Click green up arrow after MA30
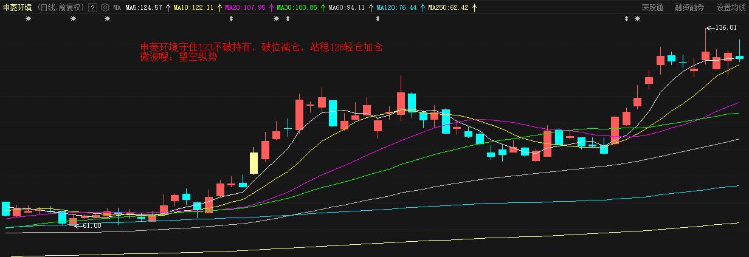 click(x=322, y=8)
